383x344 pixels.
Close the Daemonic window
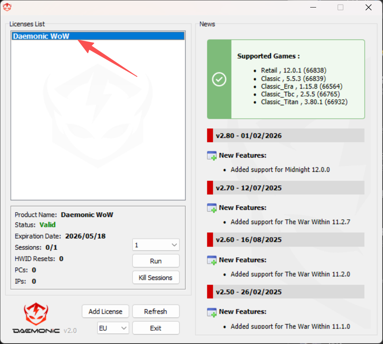point(368,8)
